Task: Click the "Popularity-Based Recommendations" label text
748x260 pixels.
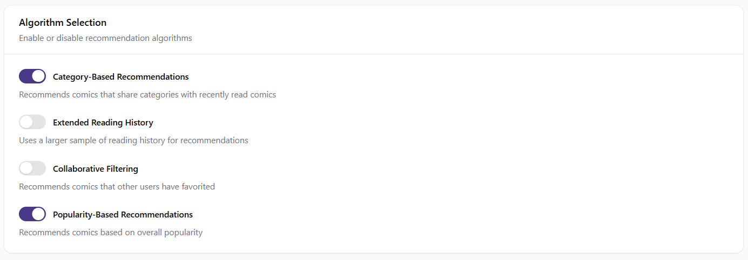Action: [x=123, y=215]
